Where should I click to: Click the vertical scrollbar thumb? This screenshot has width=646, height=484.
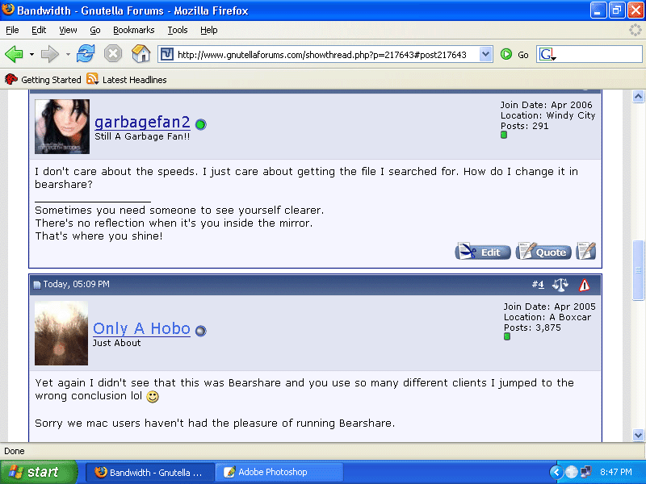[x=638, y=258]
